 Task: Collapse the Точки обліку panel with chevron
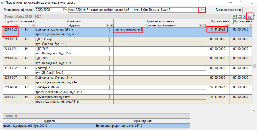(x=255, y=16)
